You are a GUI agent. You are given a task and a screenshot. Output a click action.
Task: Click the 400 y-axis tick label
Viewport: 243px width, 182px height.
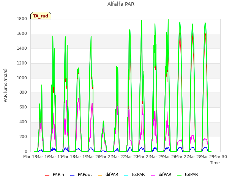23,122
